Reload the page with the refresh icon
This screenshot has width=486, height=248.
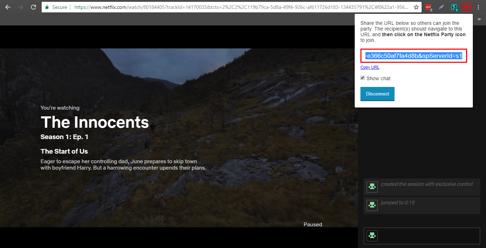(33, 7)
